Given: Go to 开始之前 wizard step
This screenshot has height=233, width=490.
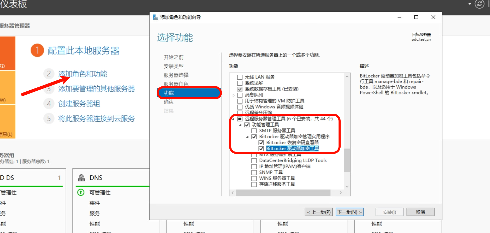Looking at the screenshot, I should [x=174, y=57].
